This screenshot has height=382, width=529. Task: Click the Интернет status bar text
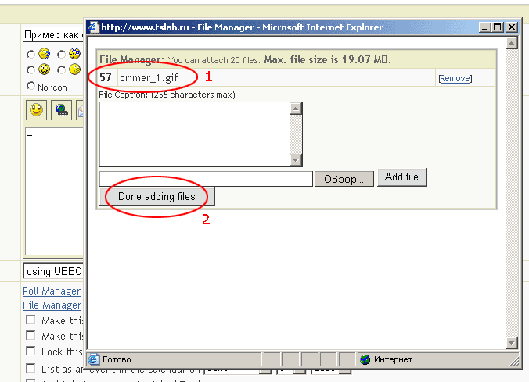tap(394, 359)
